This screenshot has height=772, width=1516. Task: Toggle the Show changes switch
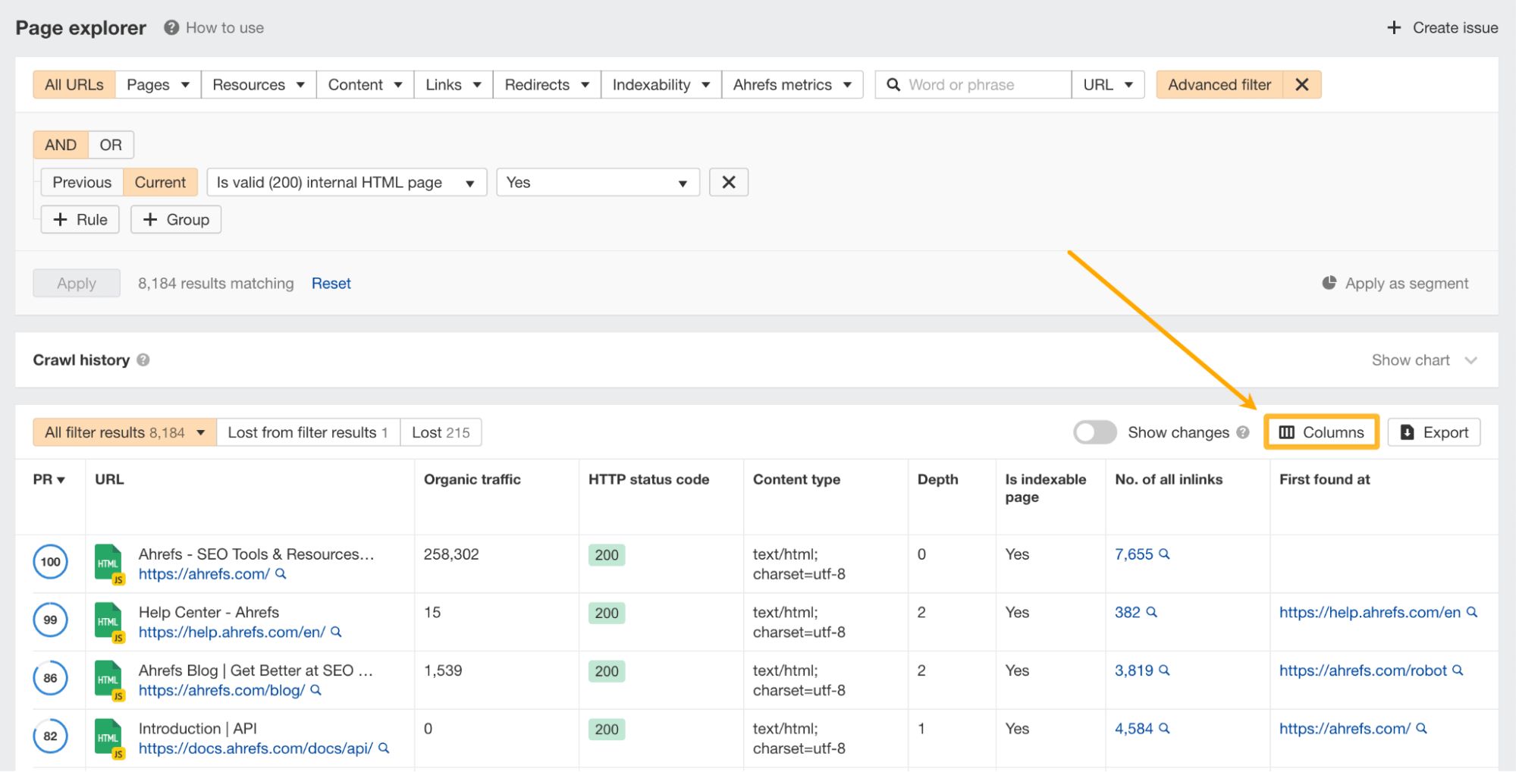tap(1094, 432)
